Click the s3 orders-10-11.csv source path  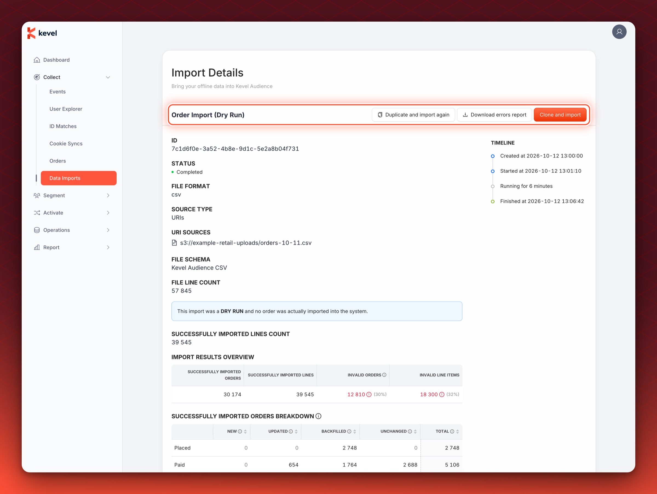click(246, 243)
